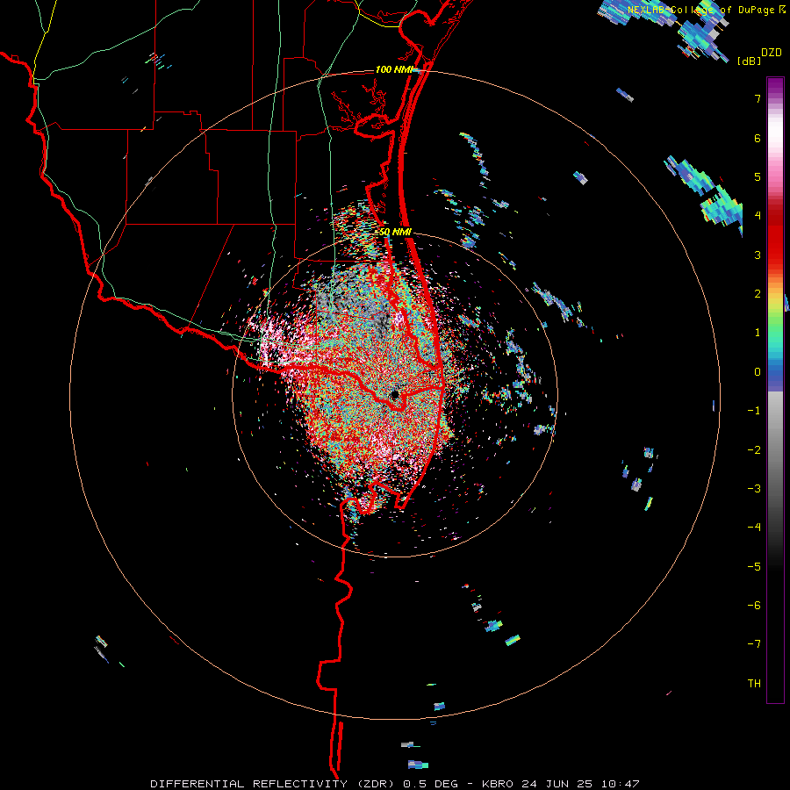
Task: Select the "3" tick on the color scale
Action: [x=758, y=255]
